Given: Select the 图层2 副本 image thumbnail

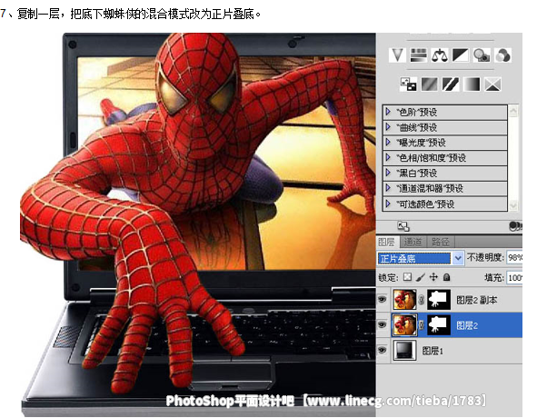Looking at the screenshot, I should [x=404, y=300].
